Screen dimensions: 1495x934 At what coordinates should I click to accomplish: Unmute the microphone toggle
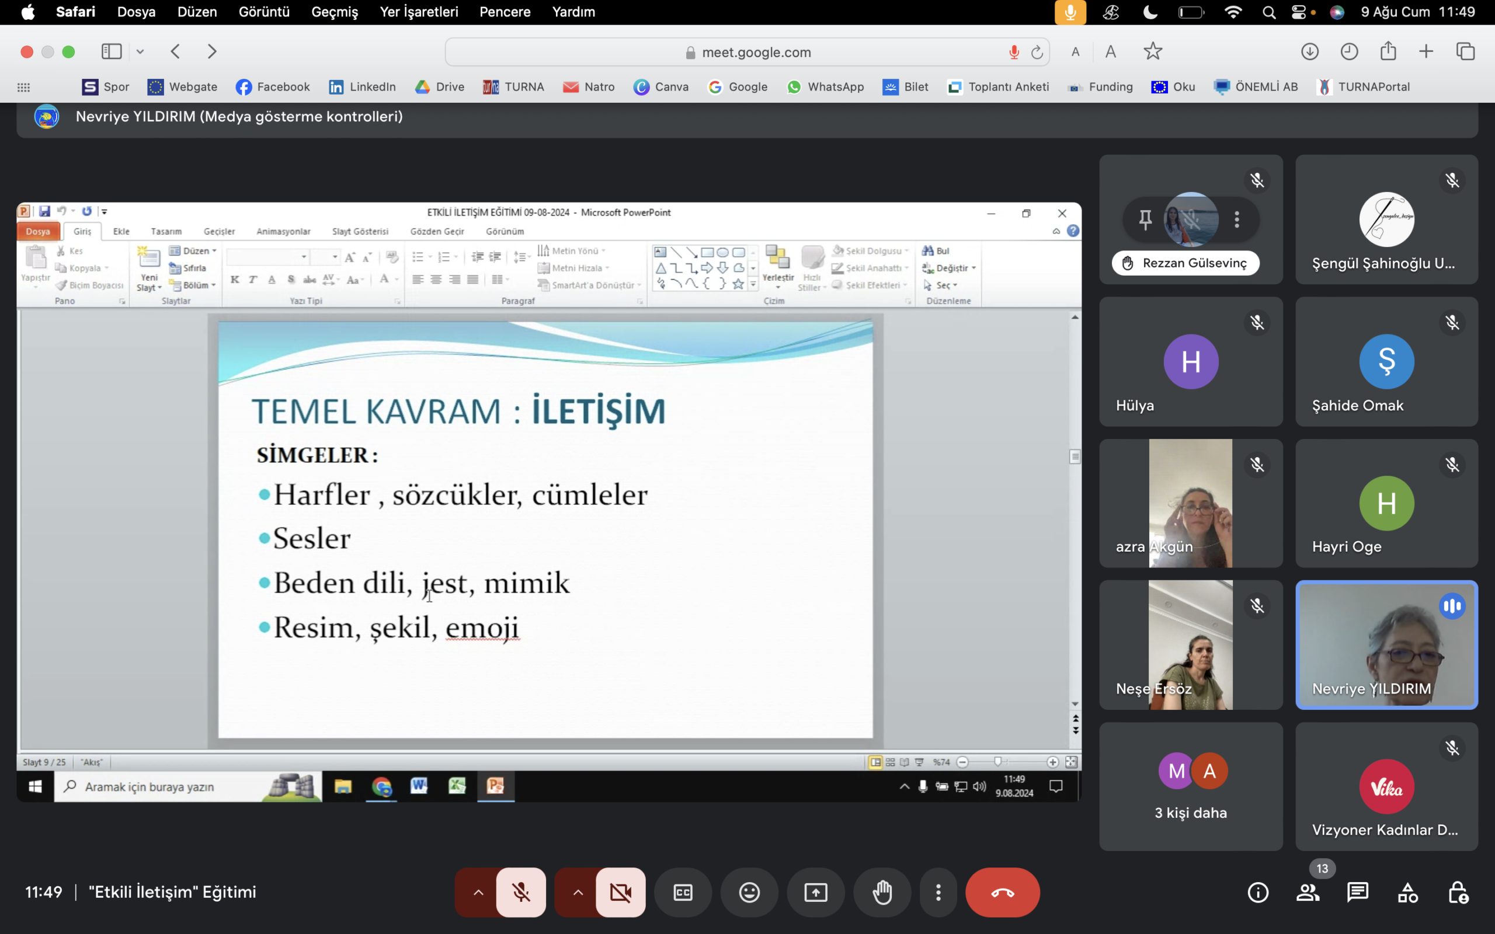click(x=521, y=892)
